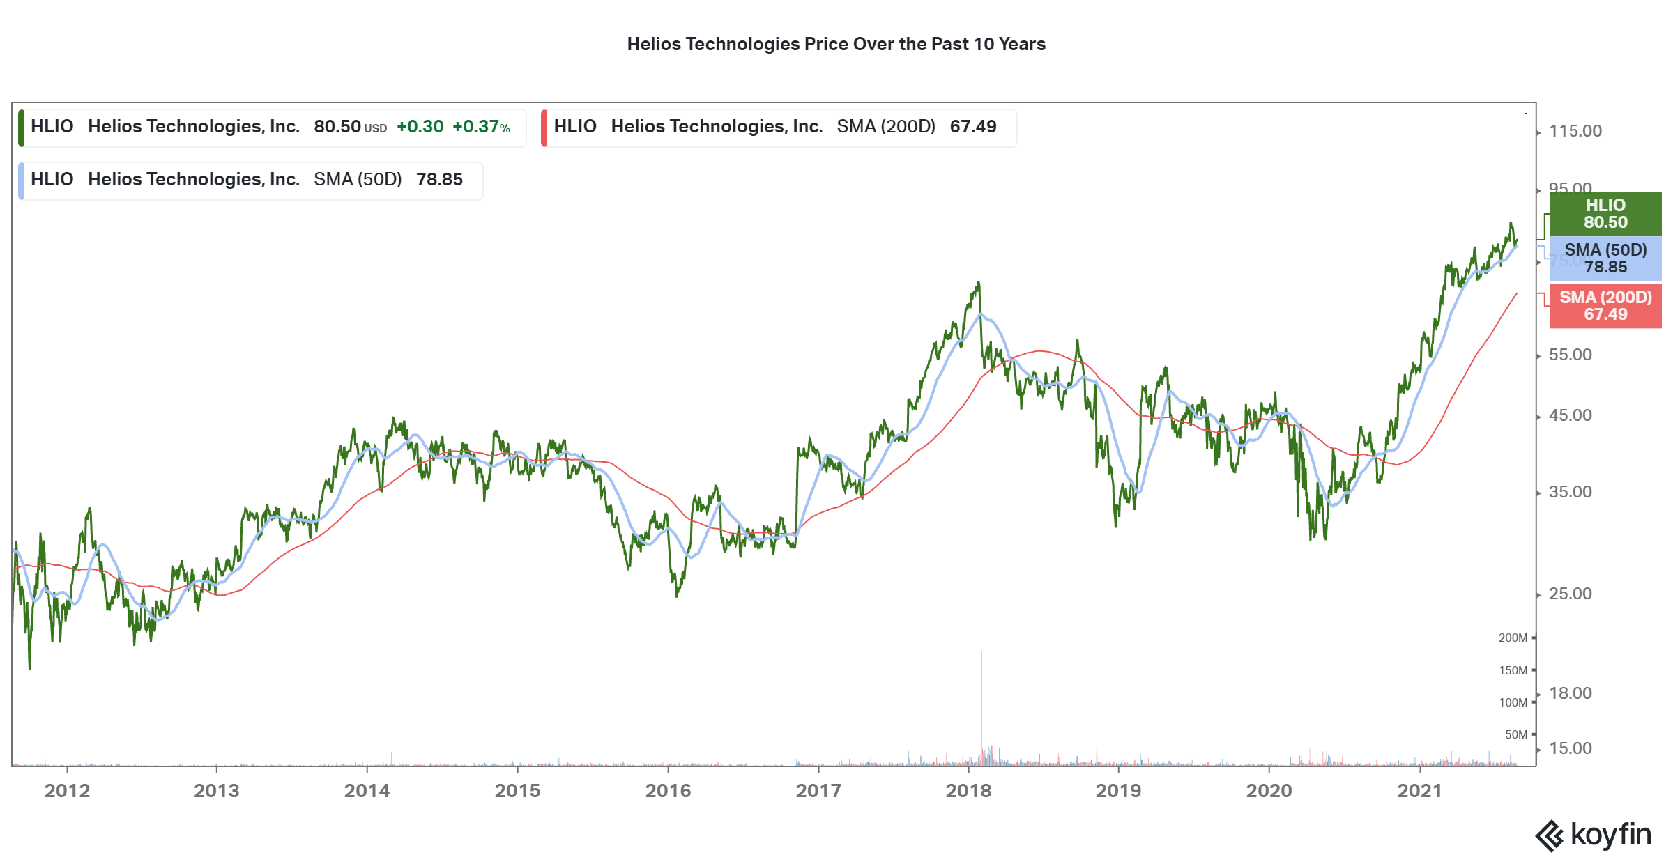
Task: Click the 200M volume axis label
Action: pyautogui.click(x=1513, y=638)
